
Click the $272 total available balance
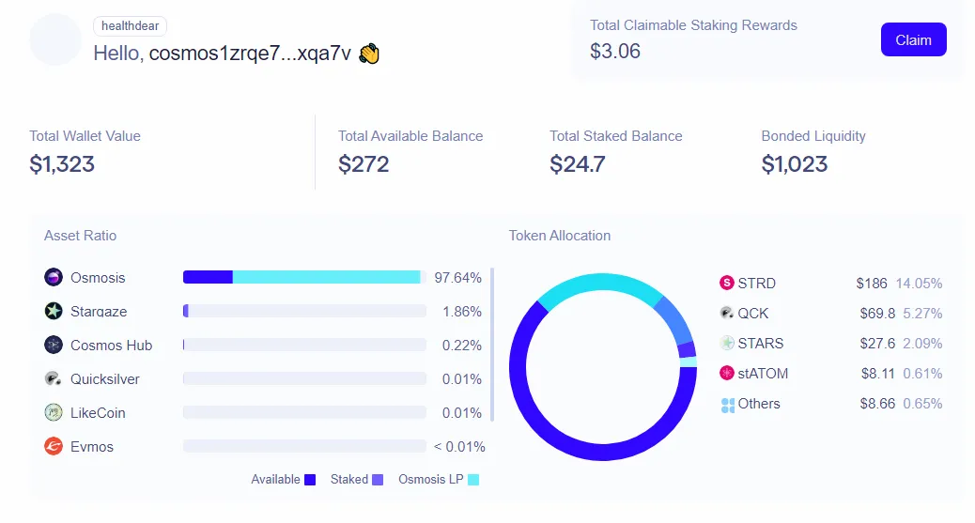pos(364,164)
